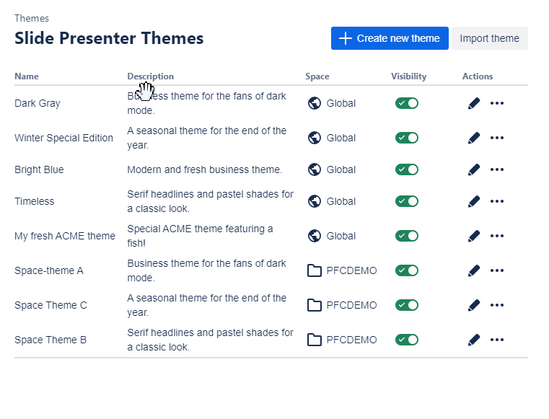Edit Space Theme C using pencil icon

(473, 305)
